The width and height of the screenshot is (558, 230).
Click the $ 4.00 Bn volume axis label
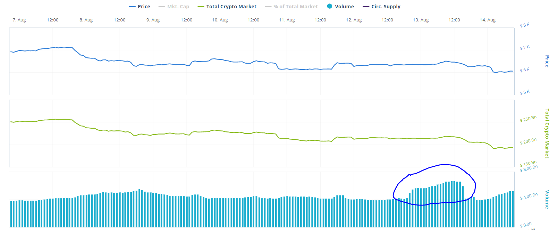pyautogui.click(x=529, y=196)
